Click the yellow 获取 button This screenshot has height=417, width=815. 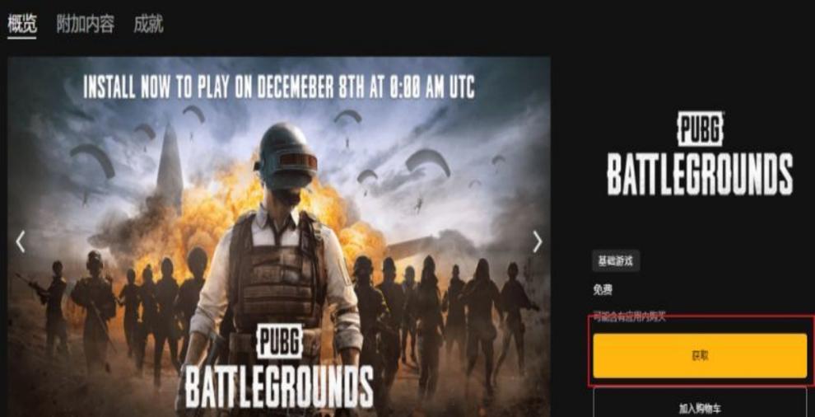[x=700, y=355]
